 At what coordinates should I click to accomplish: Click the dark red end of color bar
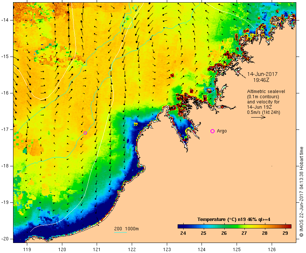pyautogui.click(x=289, y=226)
